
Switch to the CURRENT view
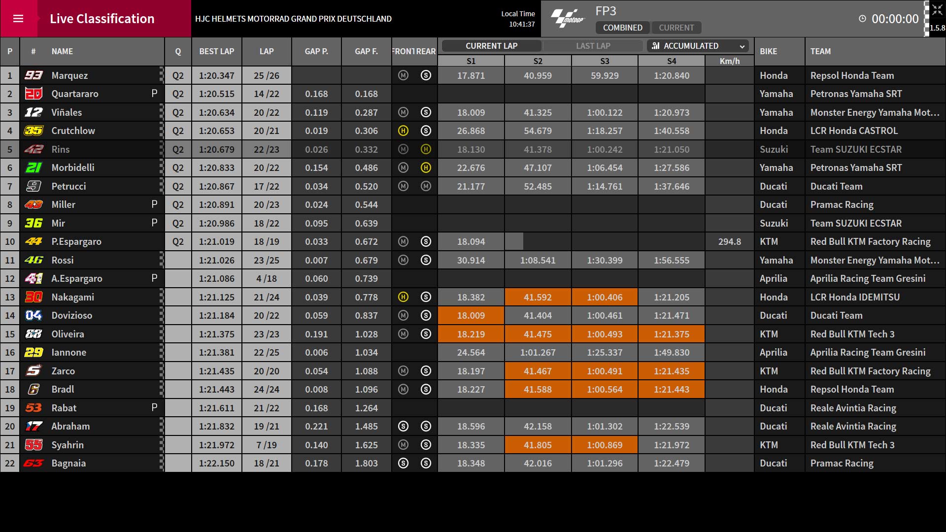[x=676, y=28]
